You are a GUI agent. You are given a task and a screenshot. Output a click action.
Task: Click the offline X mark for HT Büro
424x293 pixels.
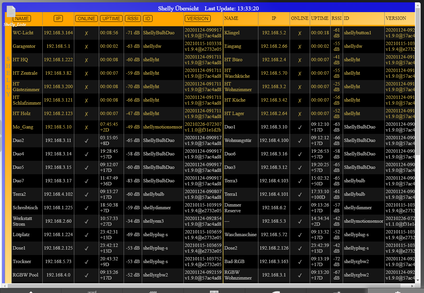(300, 60)
